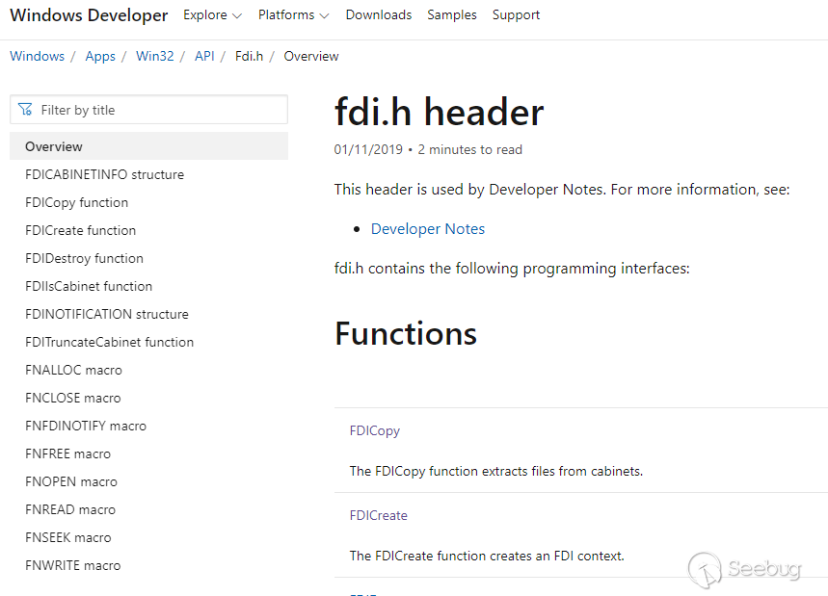Go to the Win32 breadcrumb link
828x596 pixels.
coord(155,56)
